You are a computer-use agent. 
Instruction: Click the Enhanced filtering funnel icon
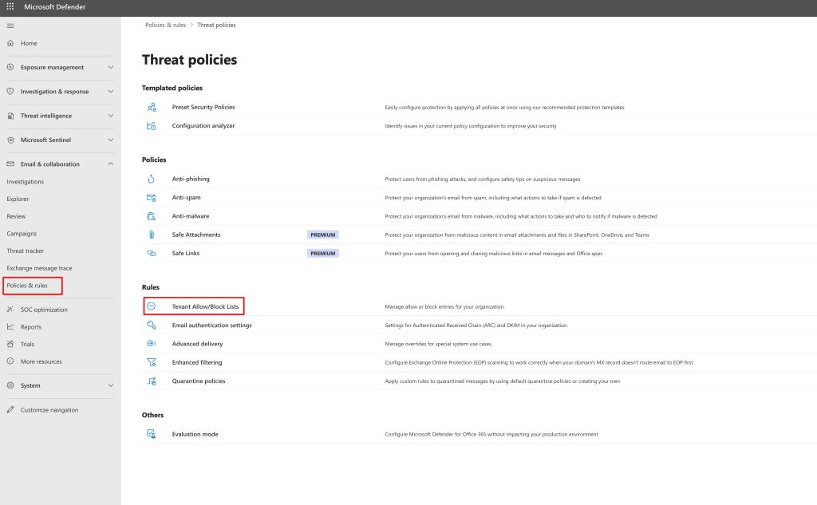point(152,362)
